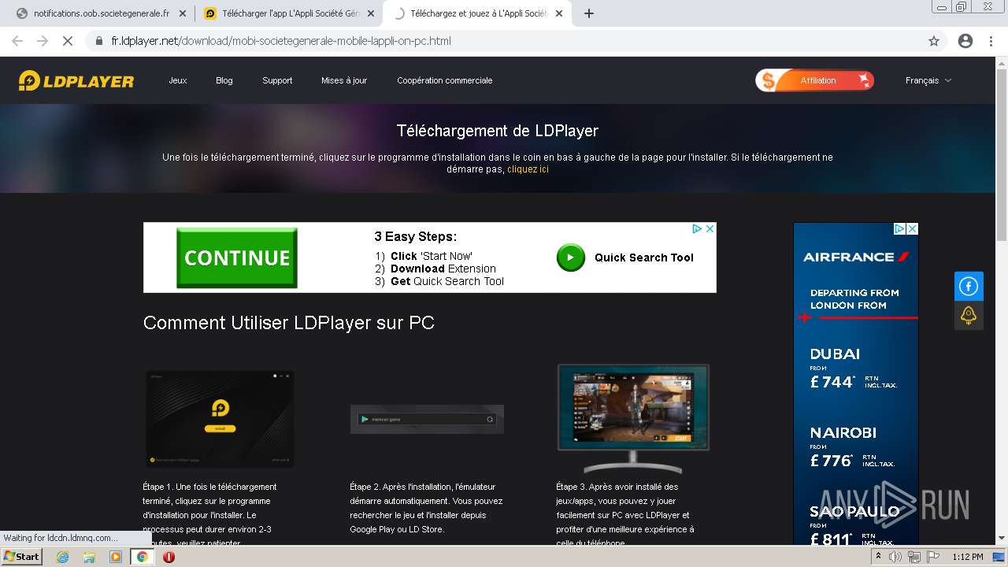Click 'Téléchargement de LDPlayer' title
Viewport: 1008px width, 567px height.
click(x=498, y=131)
